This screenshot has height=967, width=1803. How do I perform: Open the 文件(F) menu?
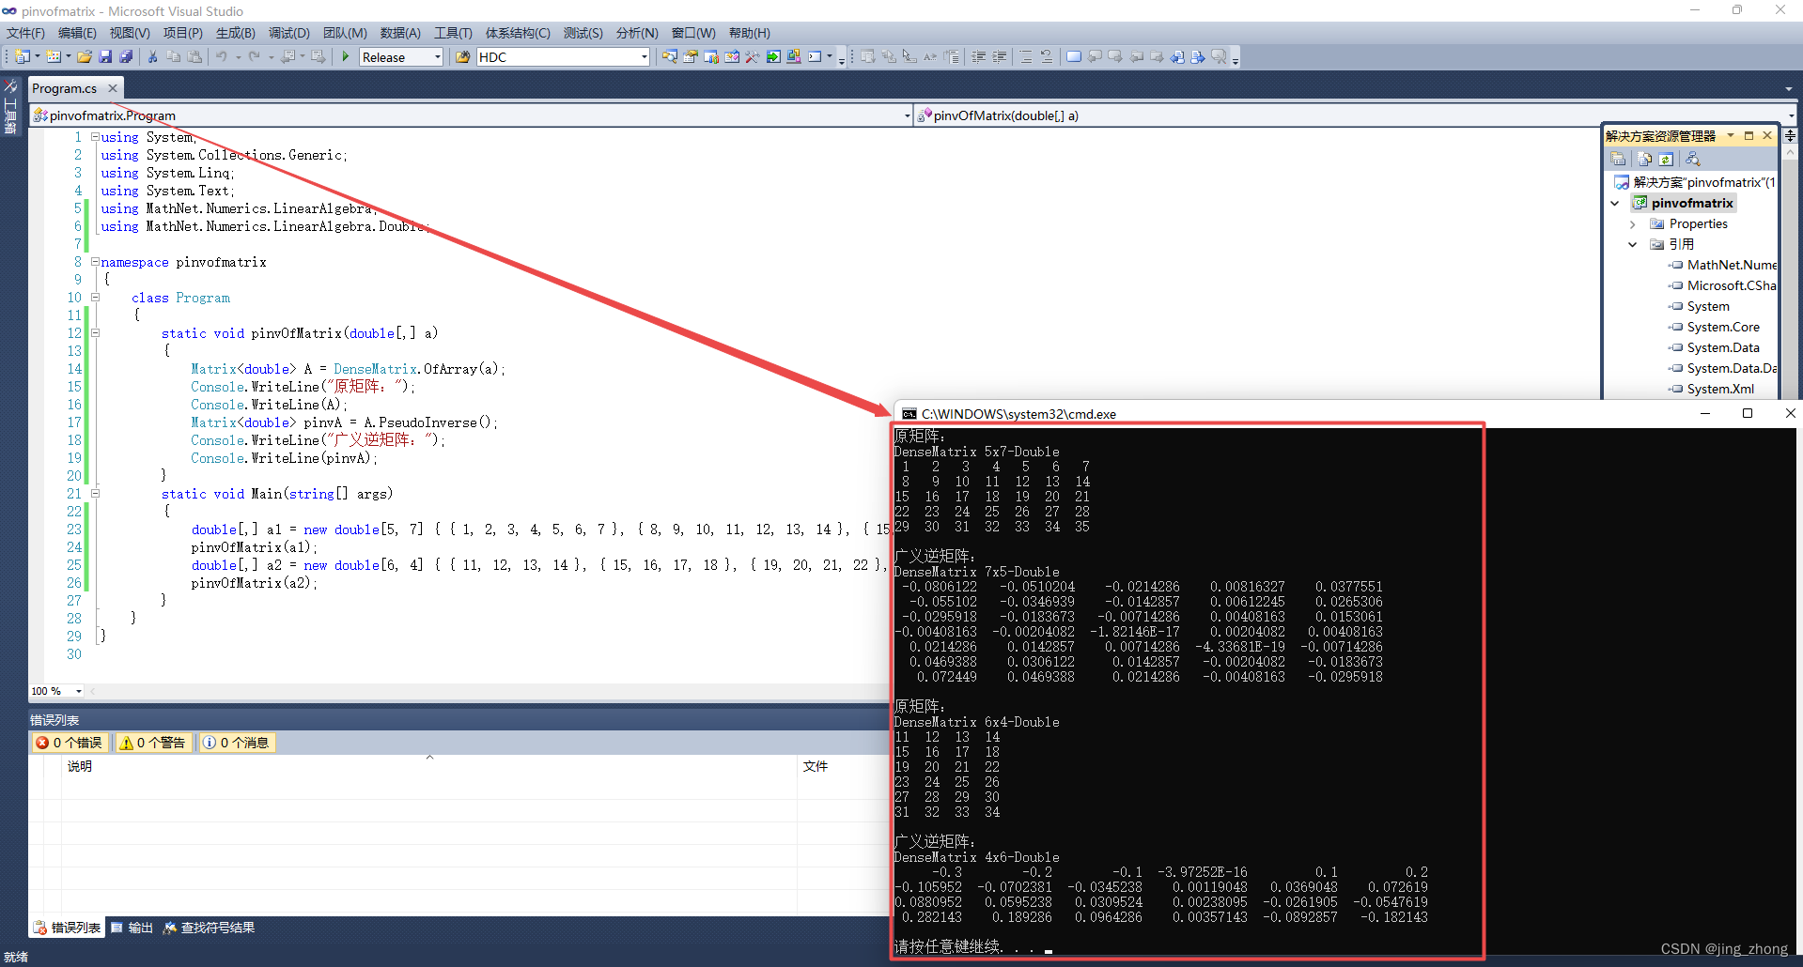(x=26, y=33)
